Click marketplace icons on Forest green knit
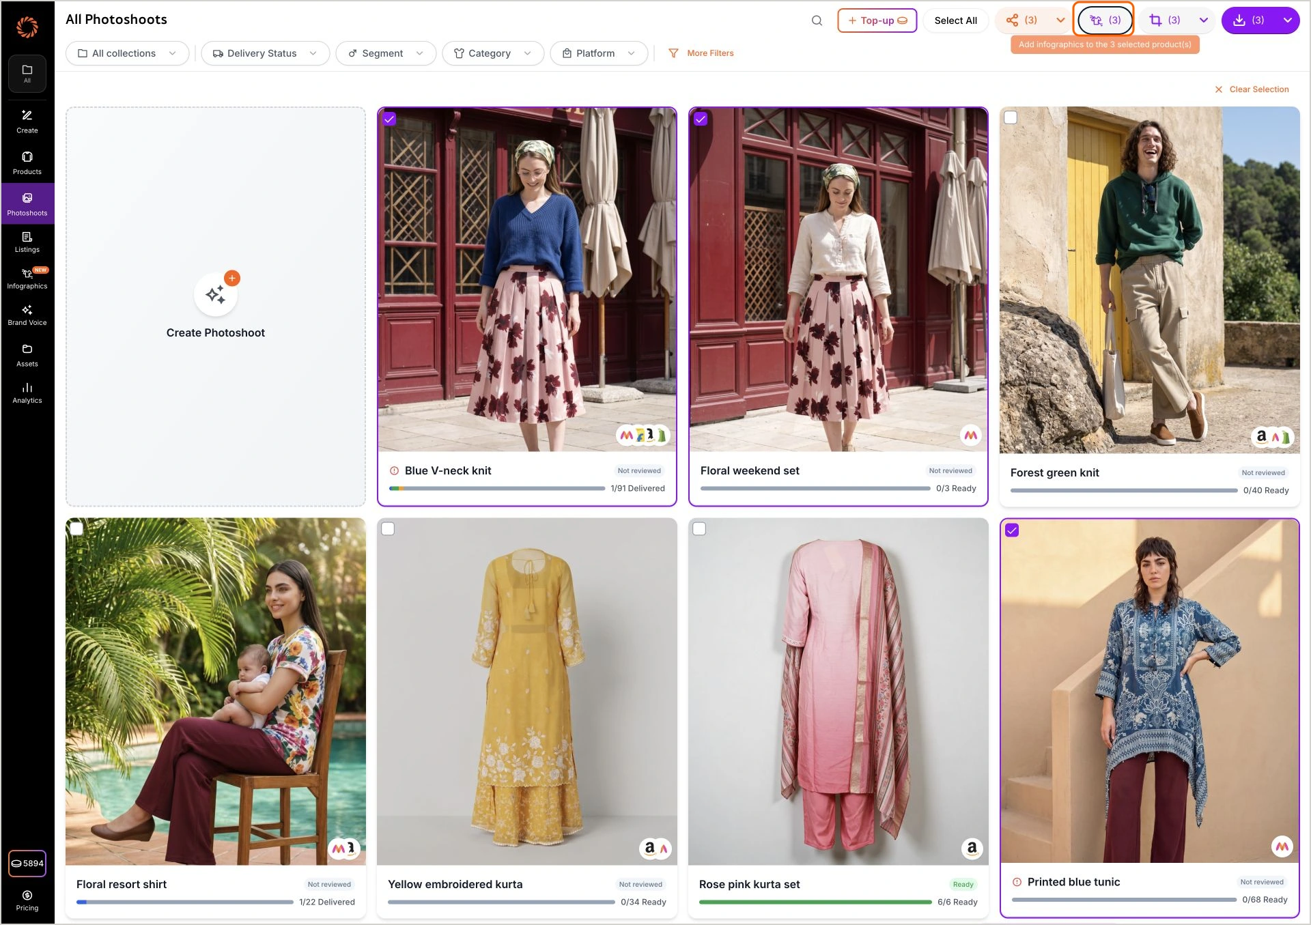This screenshot has width=1311, height=925. pyautogui.click(x=1272, y=437)
